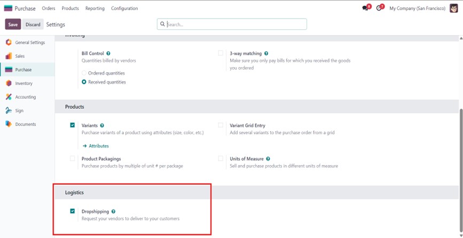Click the Save button

coord(13,24)
